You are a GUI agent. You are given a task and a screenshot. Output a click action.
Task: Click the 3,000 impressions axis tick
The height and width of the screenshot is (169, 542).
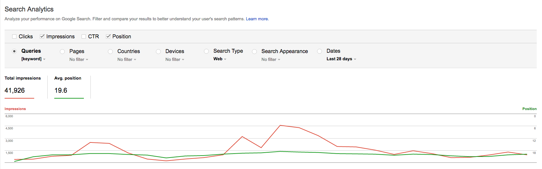click(x=9, y=141)
